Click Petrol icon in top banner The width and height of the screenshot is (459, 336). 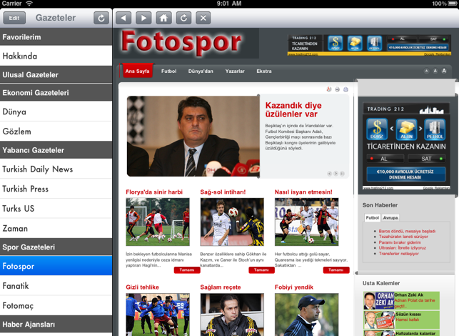(374, 43)
